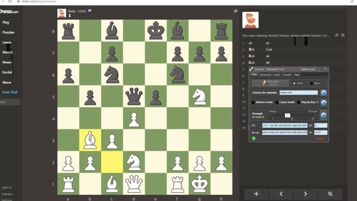Select the white bishop on c1

[x=112, y=184]
